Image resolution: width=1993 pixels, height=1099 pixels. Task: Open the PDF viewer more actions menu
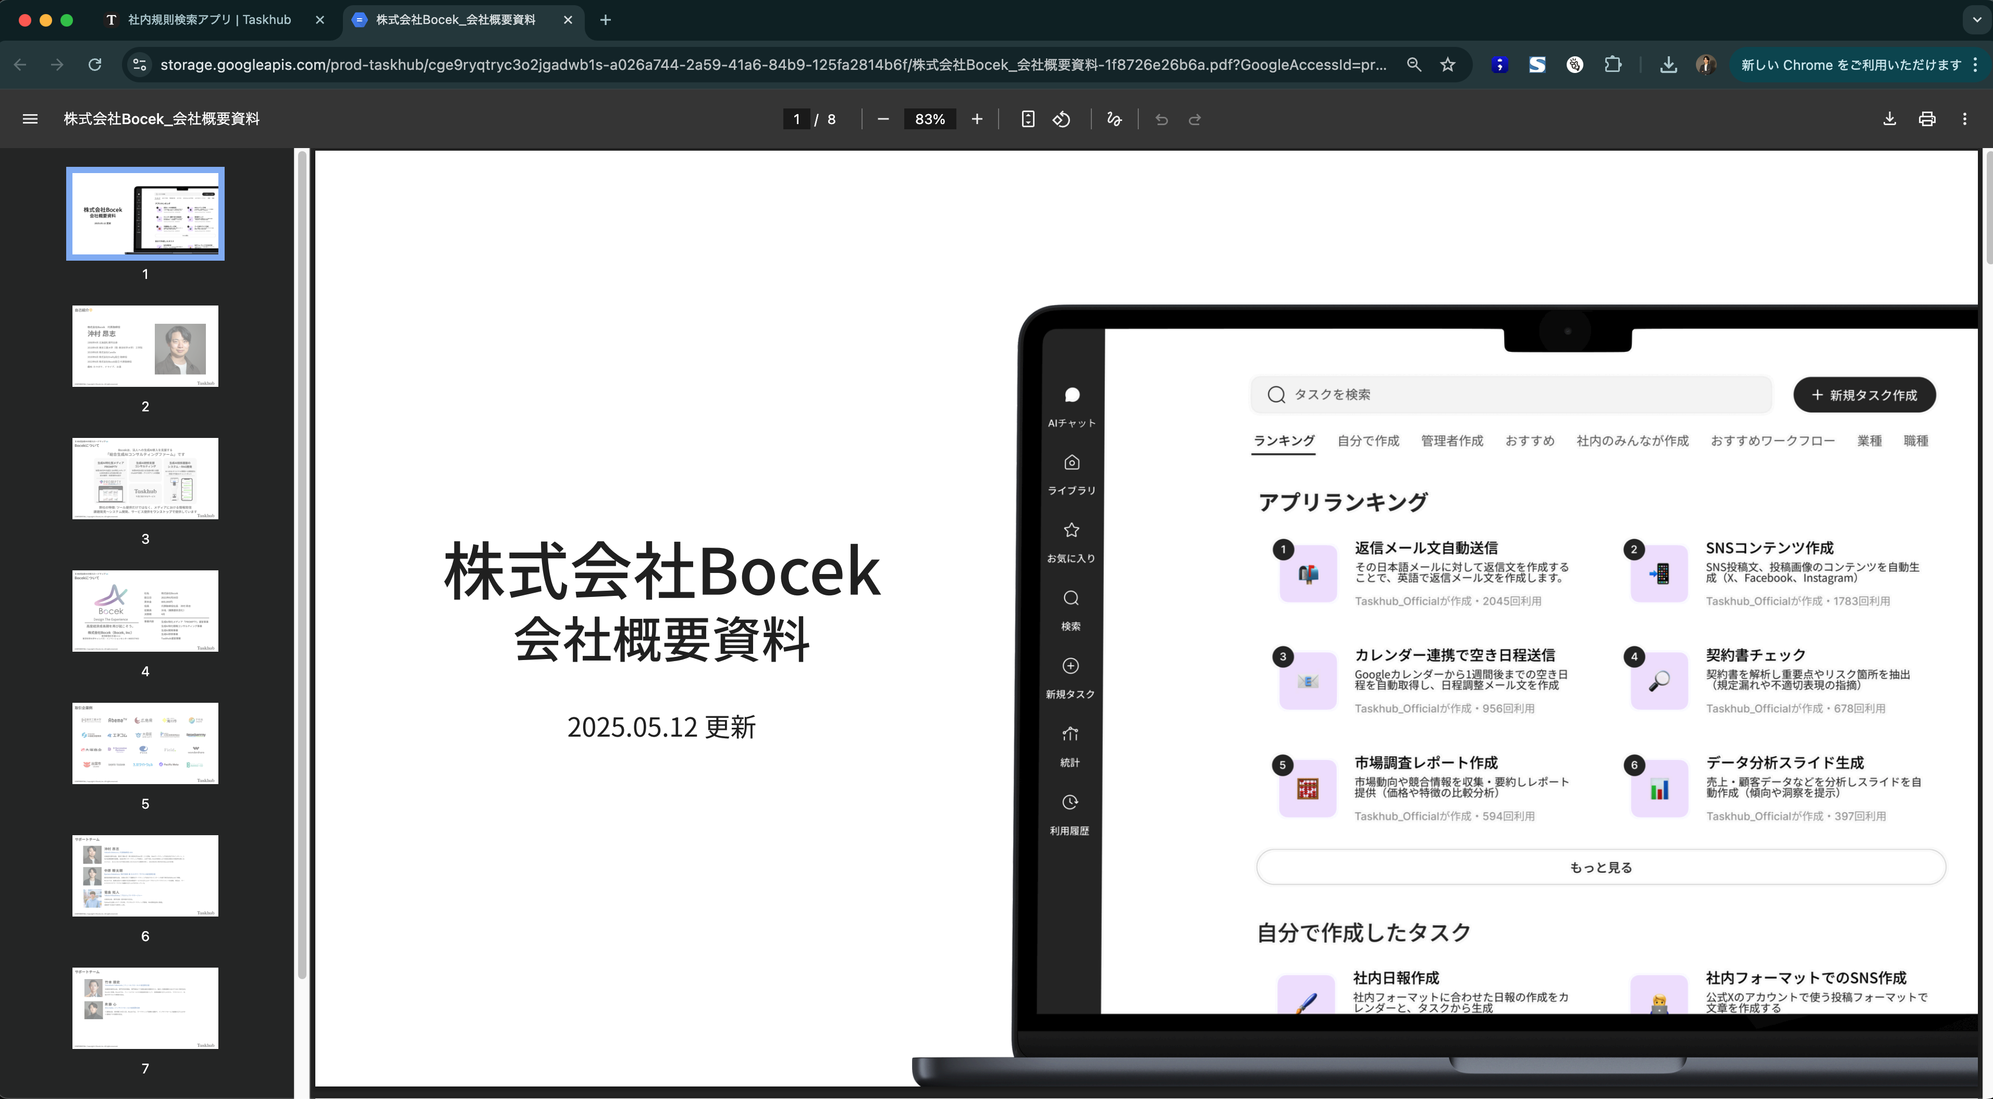point(1964,119)
